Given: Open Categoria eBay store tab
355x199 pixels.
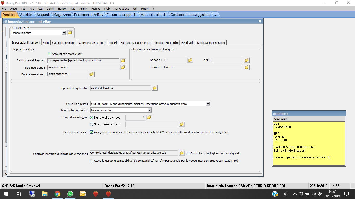Looking at the screenshot, I should click(x=92, y=43).
